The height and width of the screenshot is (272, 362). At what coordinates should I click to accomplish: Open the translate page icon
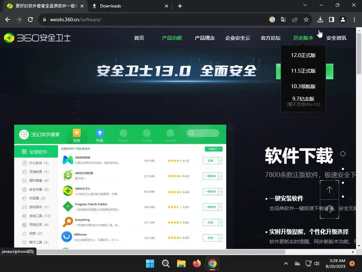[x=283, y=20]
